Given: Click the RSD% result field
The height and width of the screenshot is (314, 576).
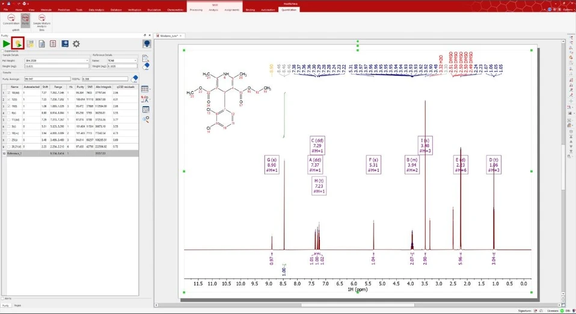Looking at the screenshot, I should point(105,79).
